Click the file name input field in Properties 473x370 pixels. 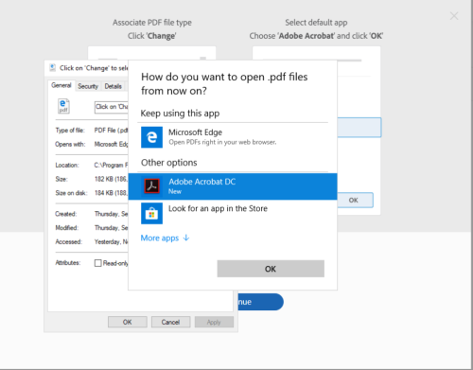pyautogui.click(x=112, y=107)
